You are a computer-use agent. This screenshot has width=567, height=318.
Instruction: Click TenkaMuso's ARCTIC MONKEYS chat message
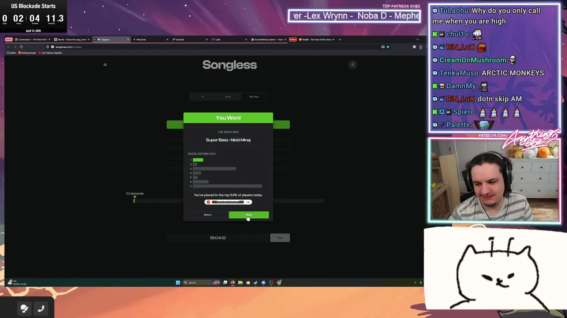coord(488,73)
